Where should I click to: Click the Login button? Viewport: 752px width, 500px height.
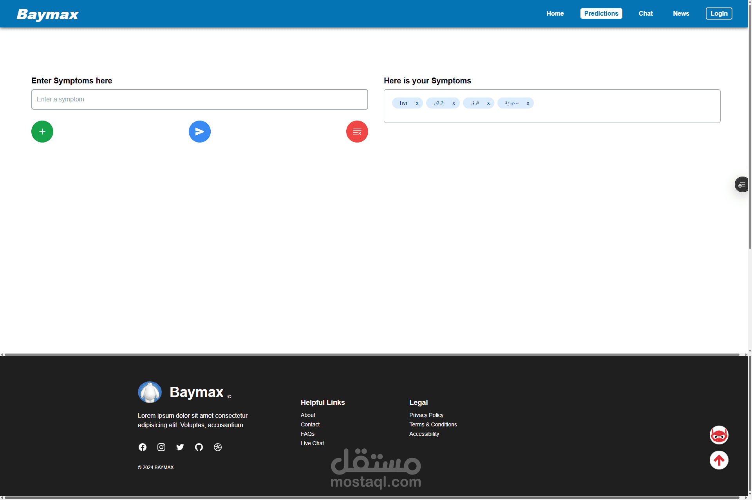coord(719,13)
